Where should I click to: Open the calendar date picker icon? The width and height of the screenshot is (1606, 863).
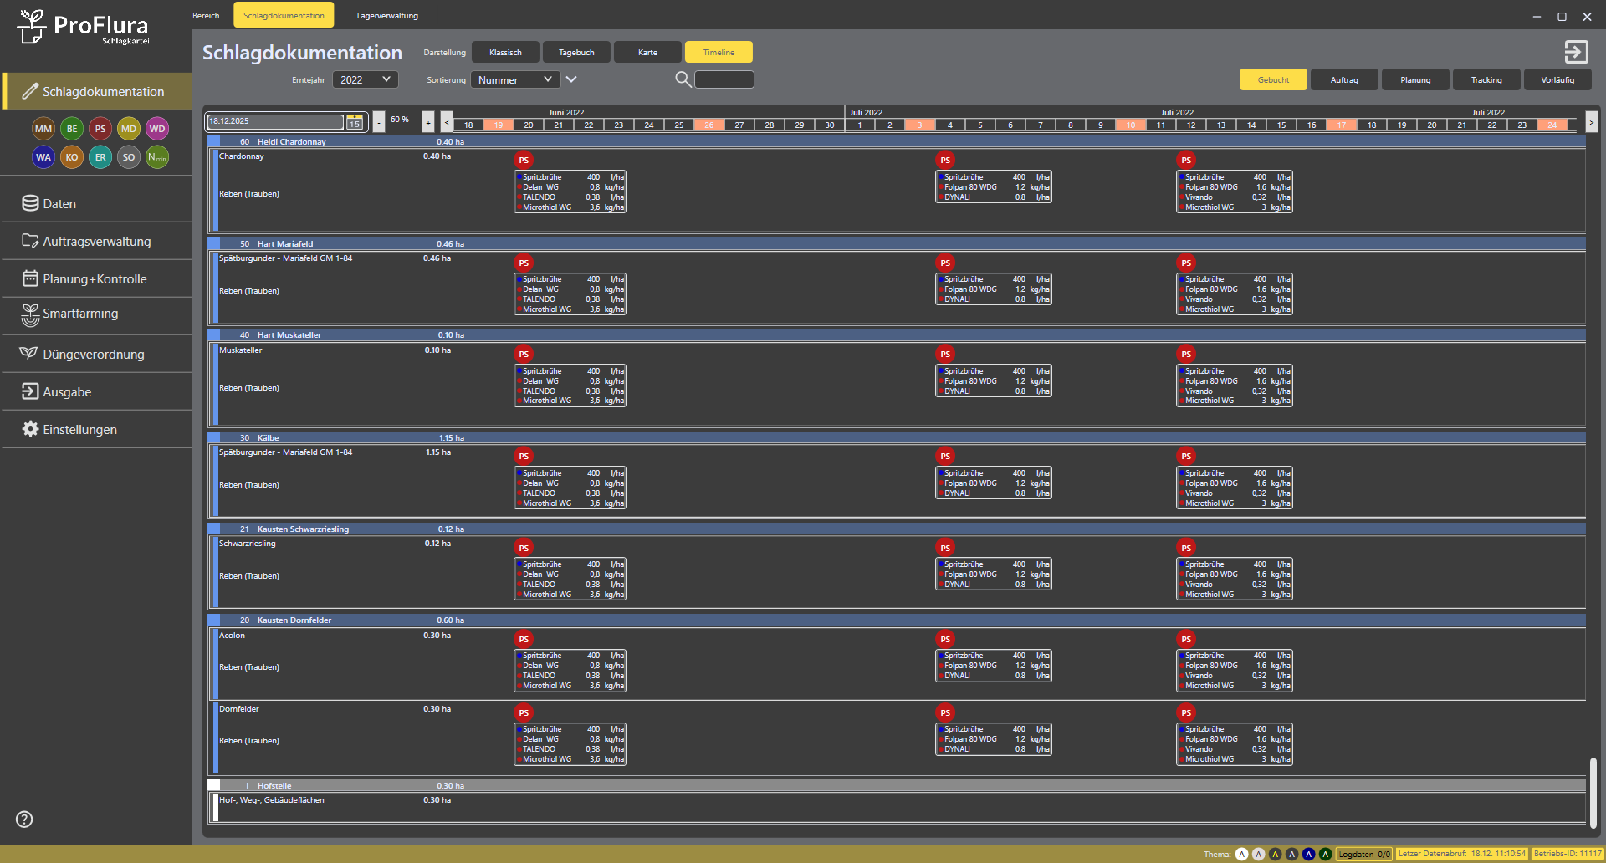[x=355, y=122]
